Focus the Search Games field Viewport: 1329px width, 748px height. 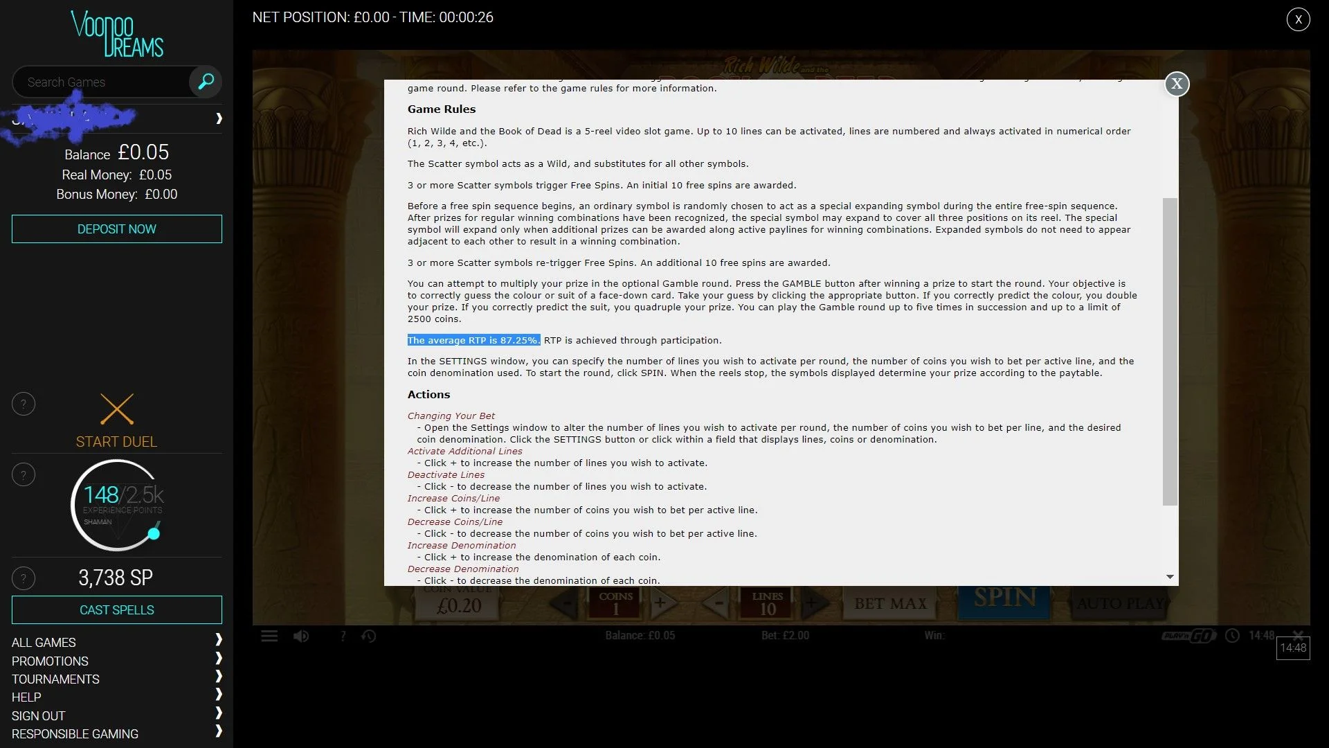pos(101,82)
